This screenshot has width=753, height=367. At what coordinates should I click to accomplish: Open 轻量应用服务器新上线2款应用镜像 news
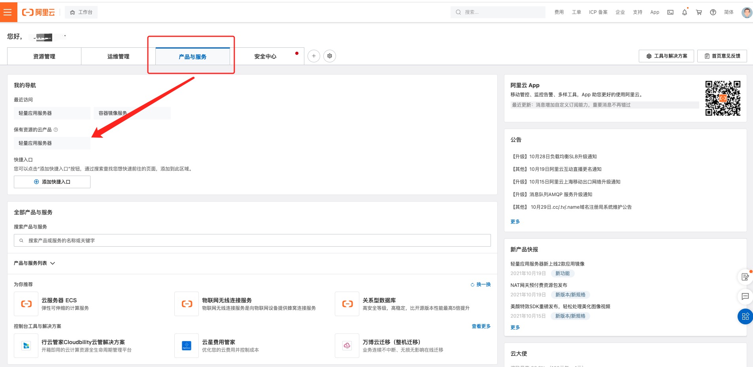coord(547,264)
